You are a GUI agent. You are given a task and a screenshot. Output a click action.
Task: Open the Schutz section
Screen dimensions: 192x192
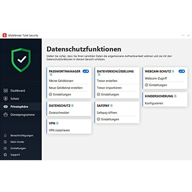click(15, 99)
